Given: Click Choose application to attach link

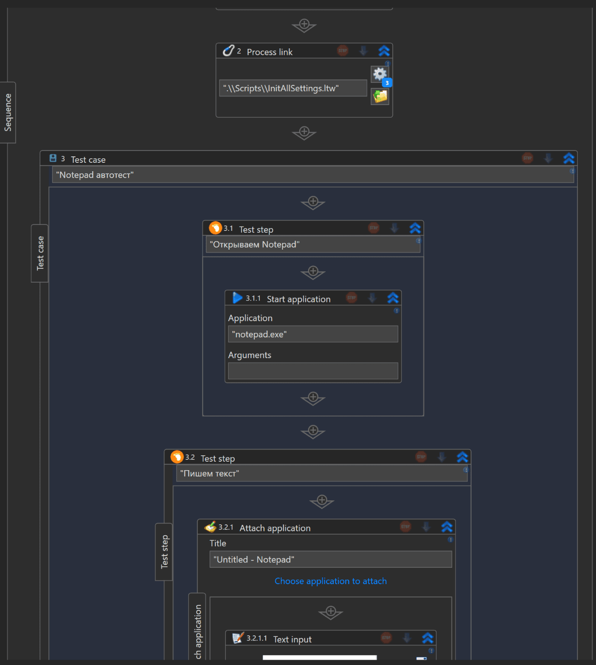Looking at the screenshot, I should (330, 581).
